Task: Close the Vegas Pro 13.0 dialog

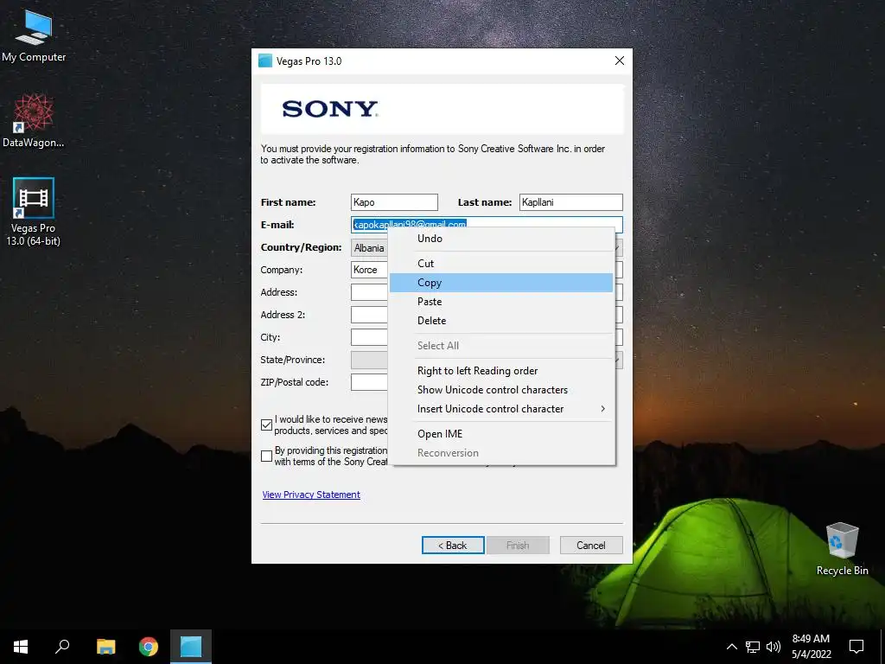Action: [619, 61]
